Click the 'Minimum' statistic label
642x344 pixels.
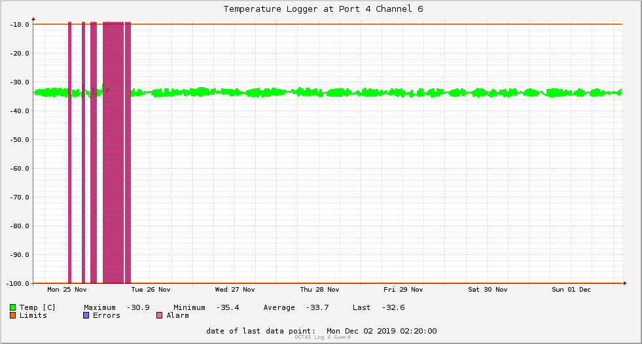click(189, 307)
